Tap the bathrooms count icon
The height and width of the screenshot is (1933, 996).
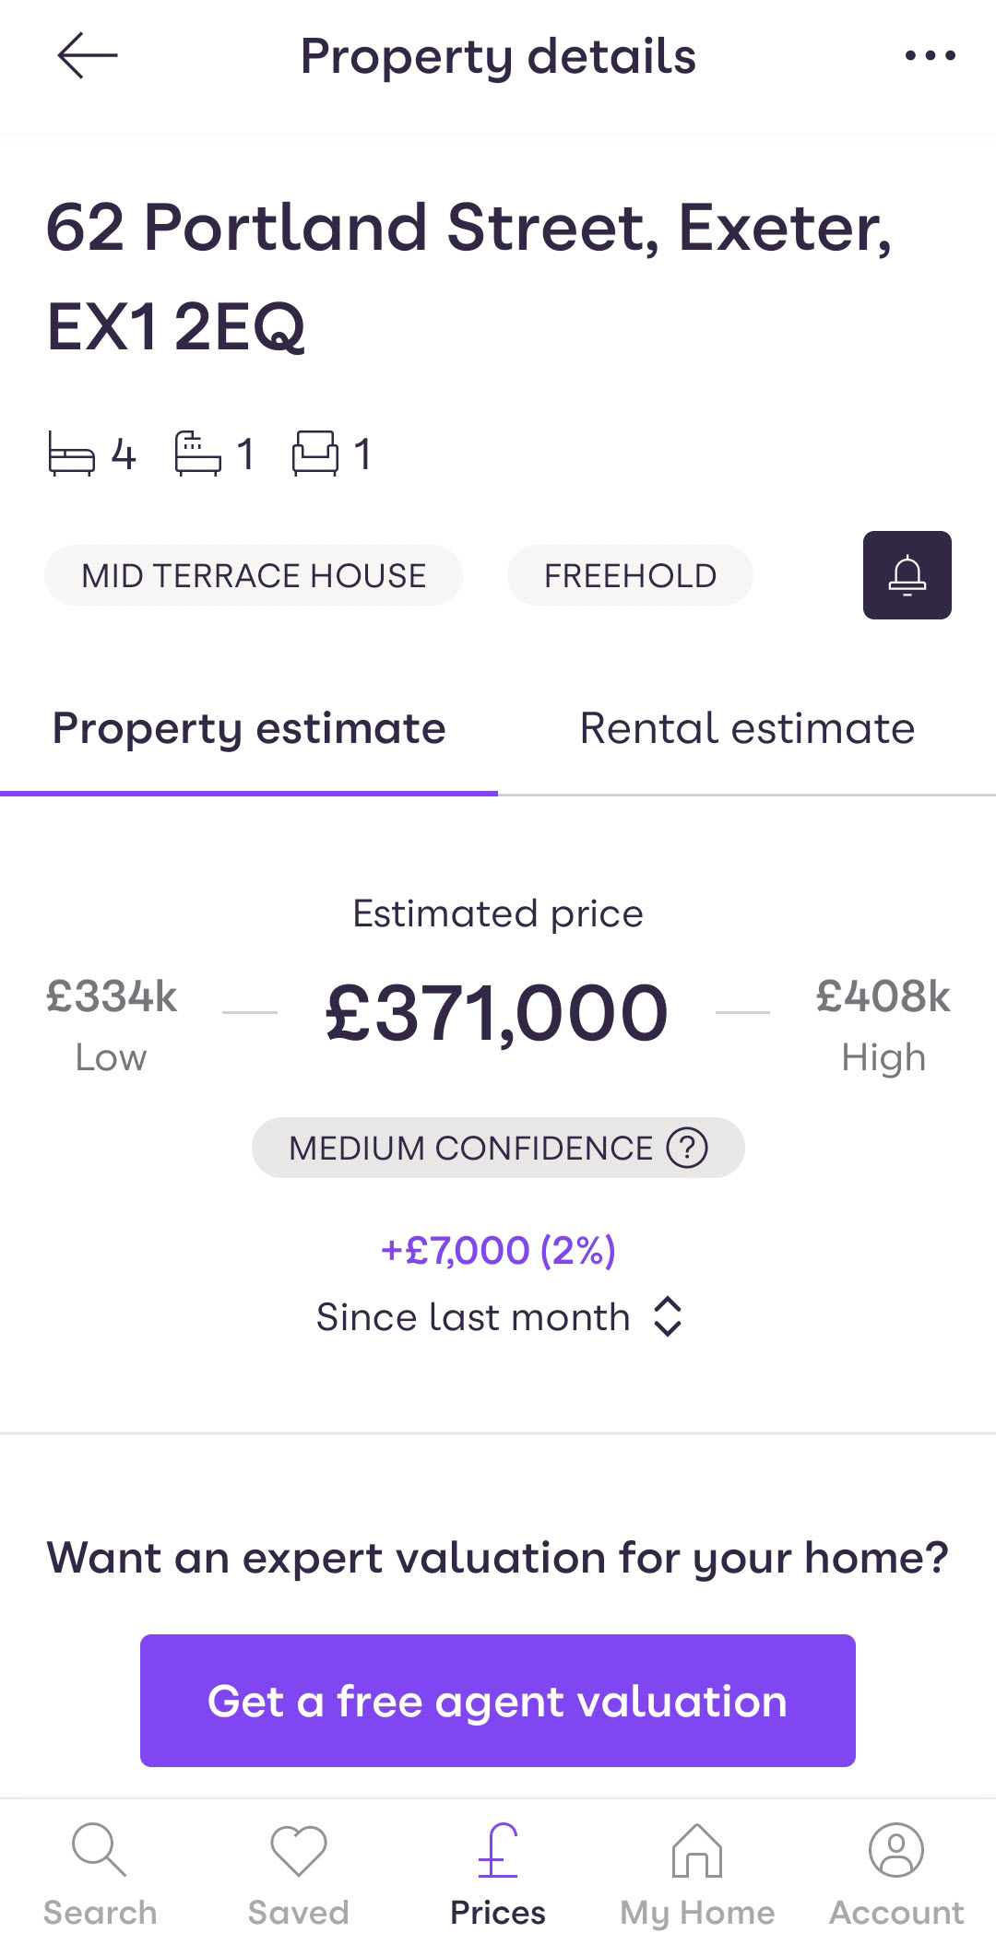(198, 454)
